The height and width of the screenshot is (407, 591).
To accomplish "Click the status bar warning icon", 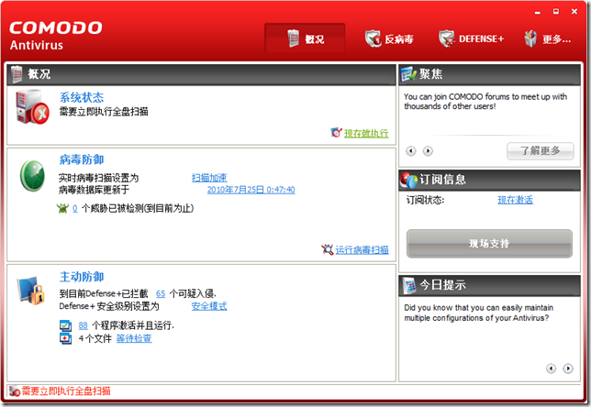I will click(x=15, y=390).
